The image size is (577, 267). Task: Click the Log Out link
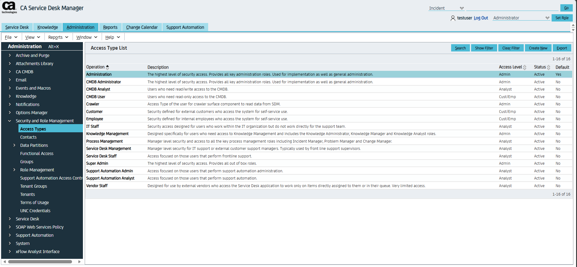[481, 18]
